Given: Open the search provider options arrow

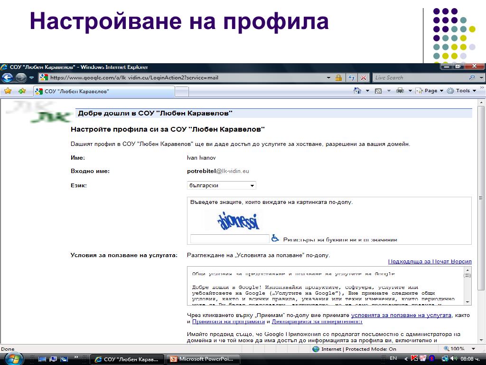Looking at the screenshot, I should [481, 77].
